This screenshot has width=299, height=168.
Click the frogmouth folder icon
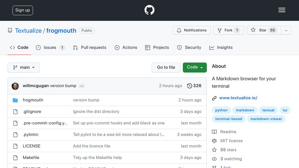pos(15,100)
